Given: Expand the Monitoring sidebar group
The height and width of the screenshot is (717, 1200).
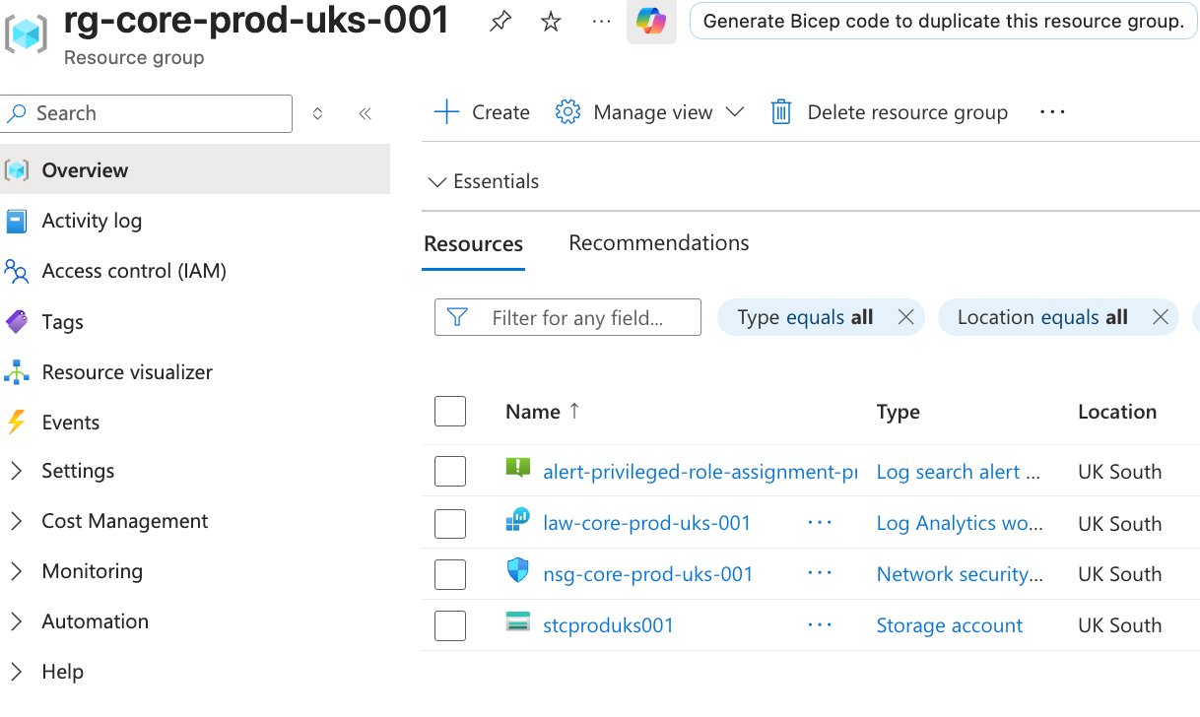Looking at the screenshot, I should pos(16,571).
